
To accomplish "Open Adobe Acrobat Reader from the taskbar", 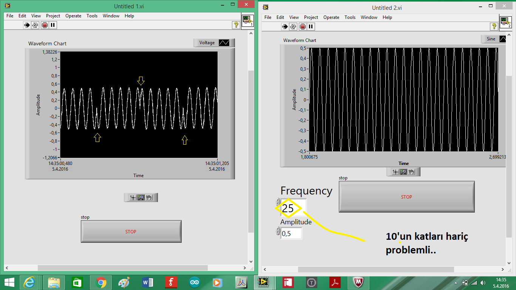I will tap(335, 282).
